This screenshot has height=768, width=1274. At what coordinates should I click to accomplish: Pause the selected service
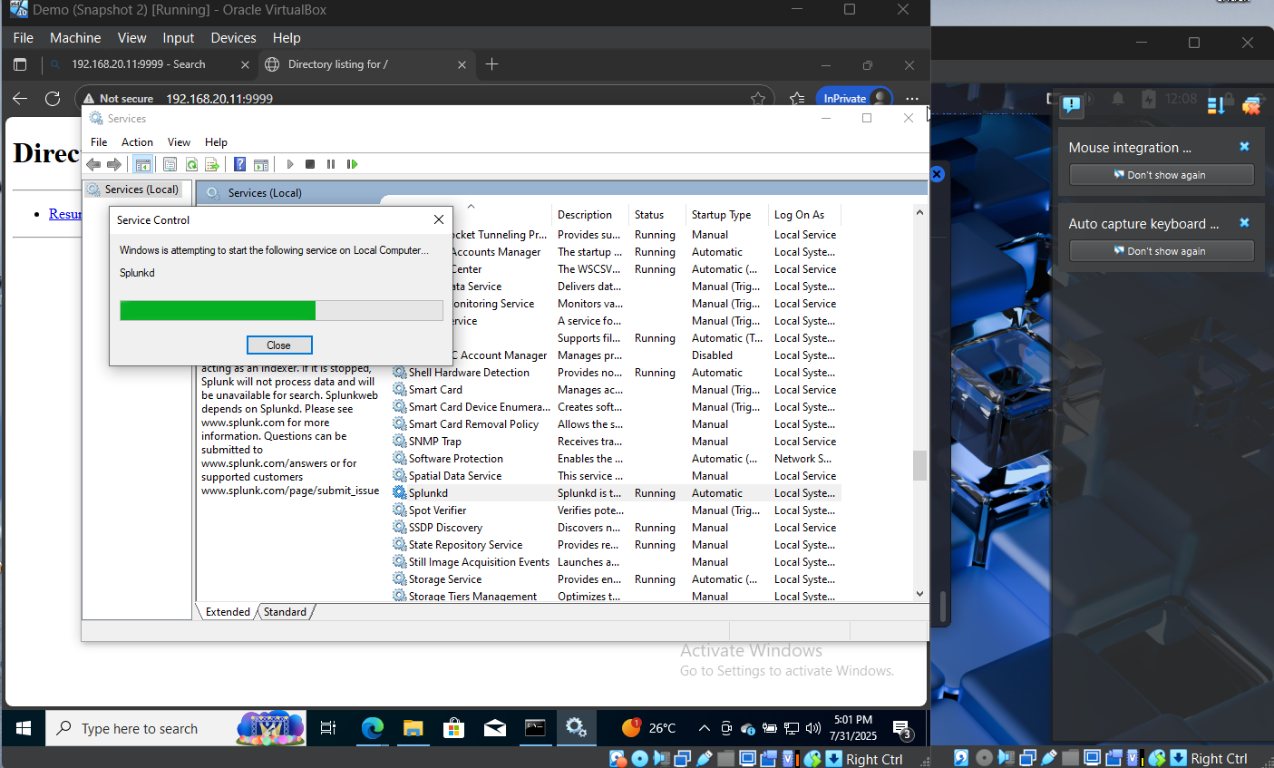331,164
